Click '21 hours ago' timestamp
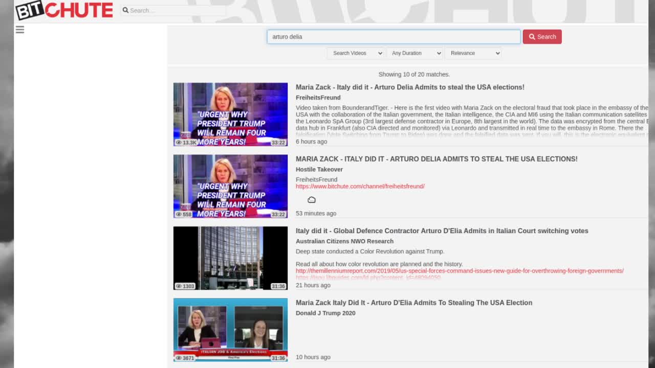The height and width of the screenshot is (368, 655). pyautogui.click(x=313, y=285)
